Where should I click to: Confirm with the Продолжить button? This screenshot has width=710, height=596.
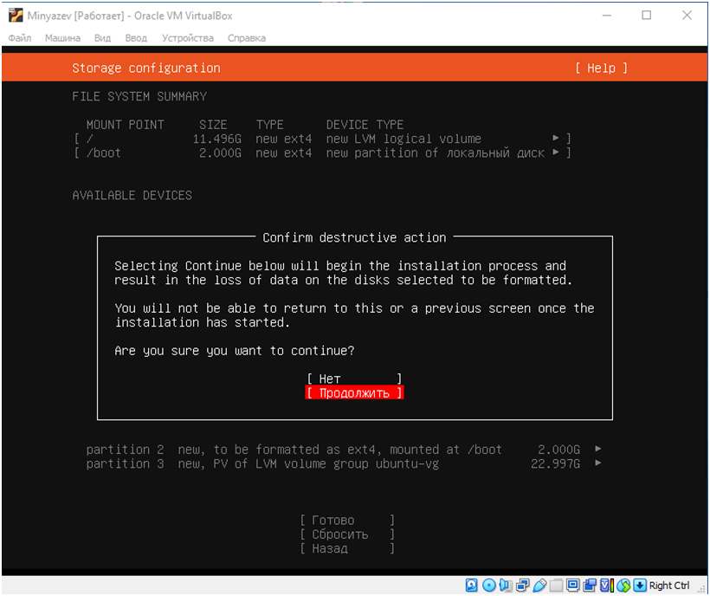354,392
